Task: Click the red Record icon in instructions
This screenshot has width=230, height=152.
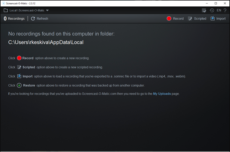Action: (19, 58)
